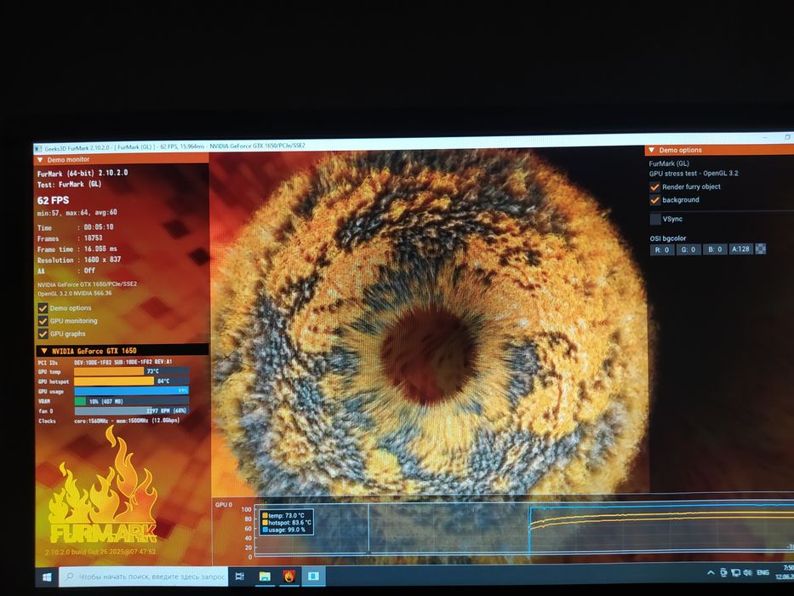Click the AA Off value
This screenshot has height=596, width=794.
pyautogui.click(x=89, y=271)
